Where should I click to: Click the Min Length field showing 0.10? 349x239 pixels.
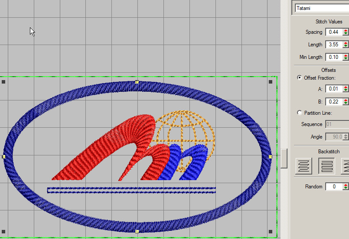334,57
